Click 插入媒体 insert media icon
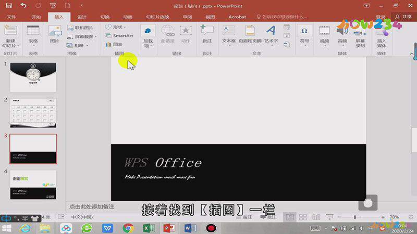 [382, 38]
